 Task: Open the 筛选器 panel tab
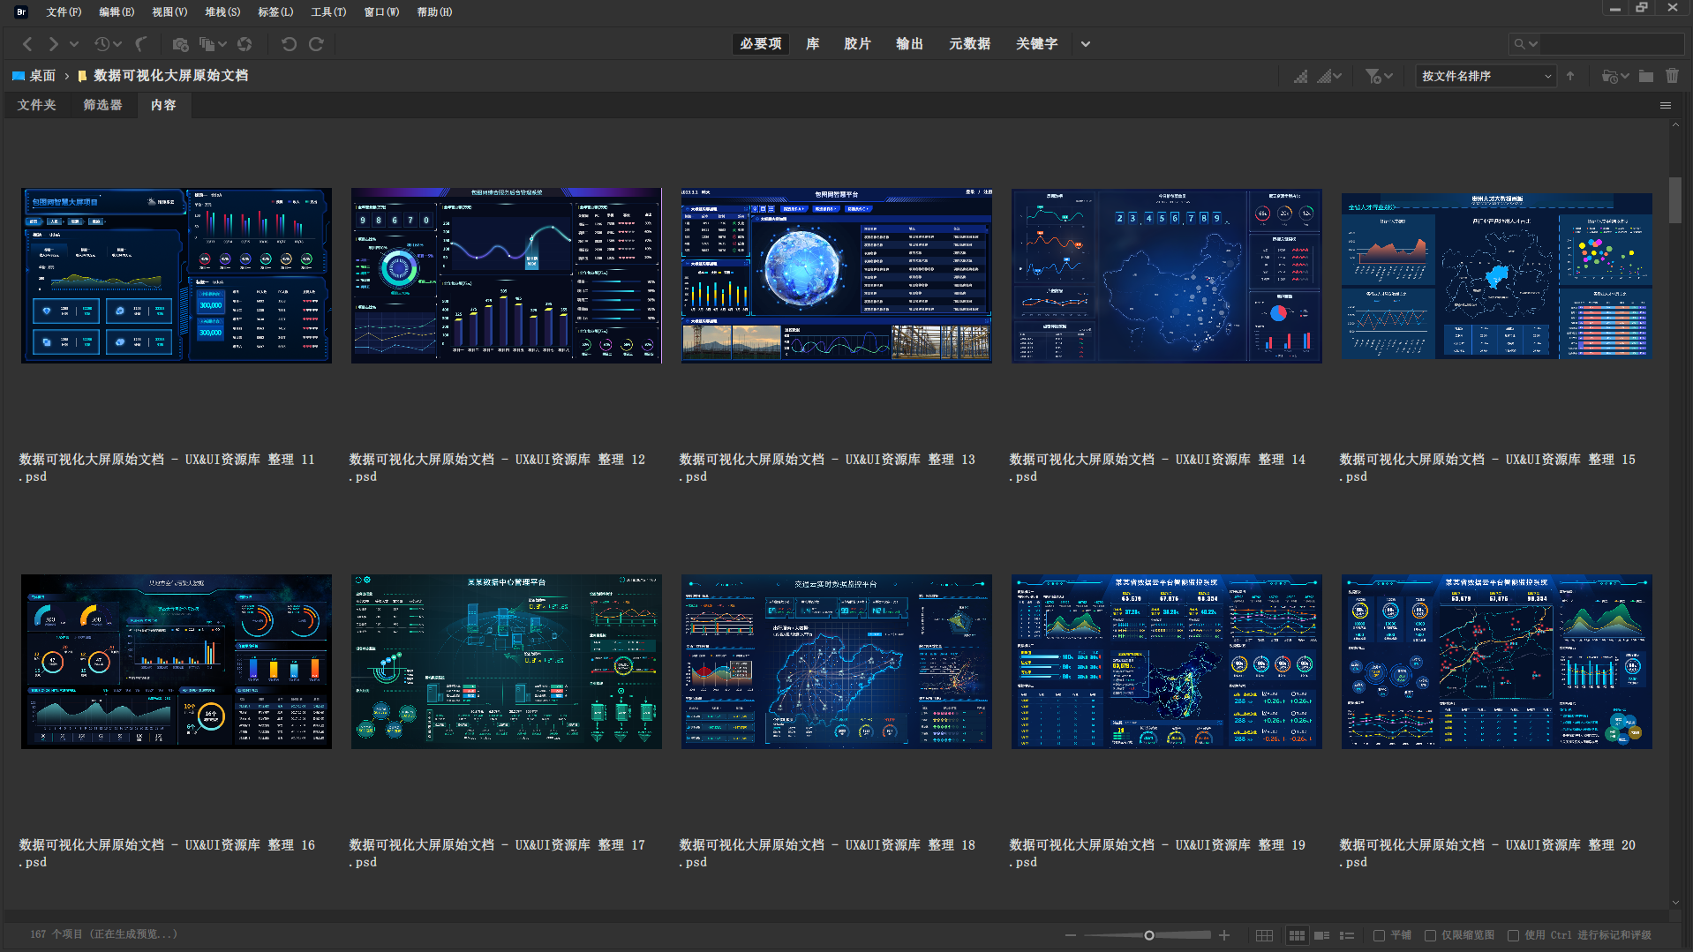pos(103,106)
